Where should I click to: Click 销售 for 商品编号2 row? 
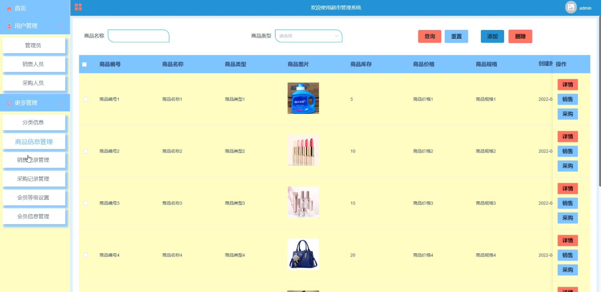(568, 151)
